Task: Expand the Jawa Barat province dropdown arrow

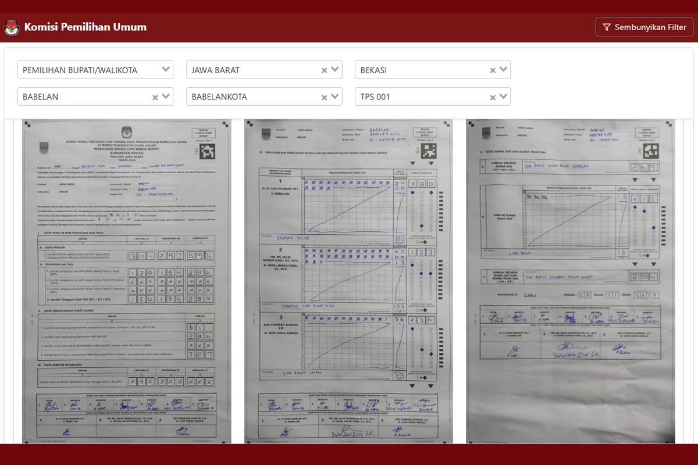Action: (335, 70)
